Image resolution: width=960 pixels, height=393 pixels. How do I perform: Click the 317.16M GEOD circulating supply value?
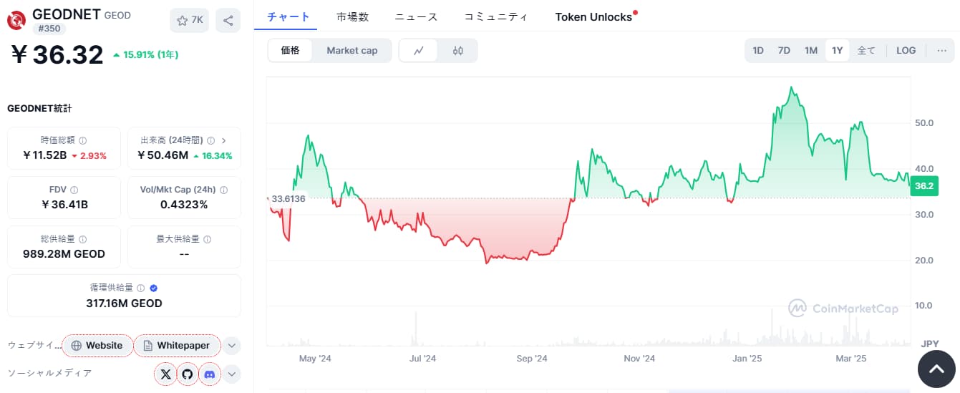point(124,304)
